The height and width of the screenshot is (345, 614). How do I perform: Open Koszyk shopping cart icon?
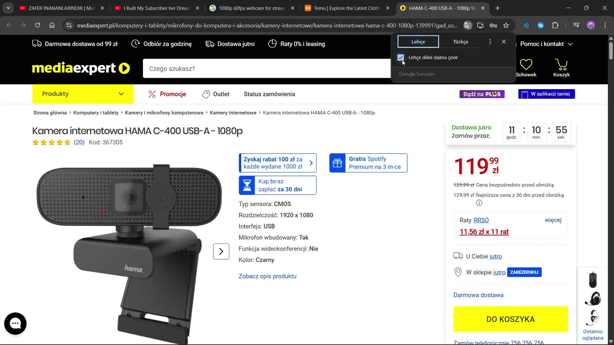pyautogui.click(x=561, y=68)
